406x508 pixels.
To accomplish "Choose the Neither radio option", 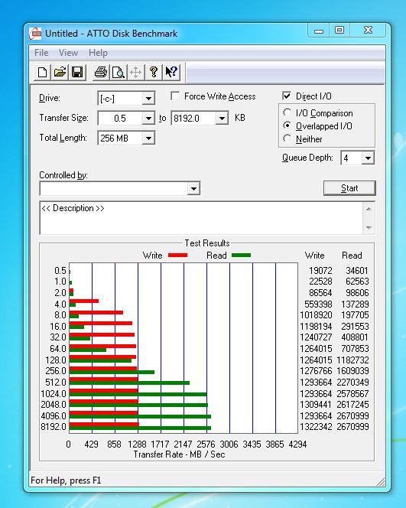I will tap(287, 138).
